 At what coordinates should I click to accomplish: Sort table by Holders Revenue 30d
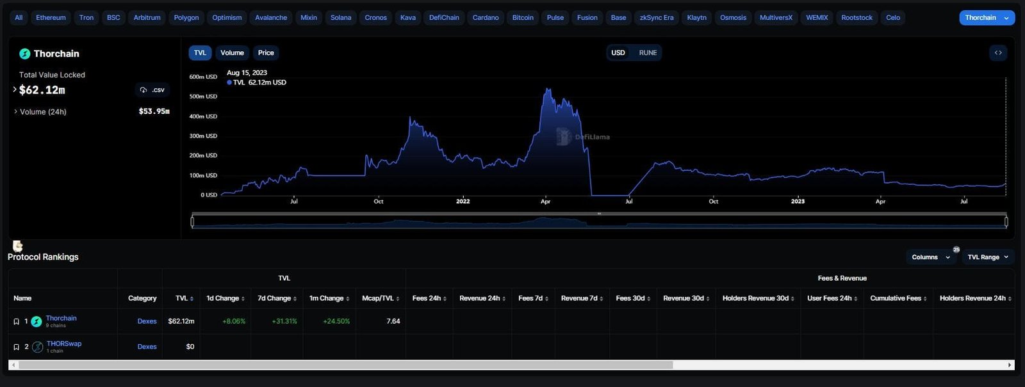point(758,299)
